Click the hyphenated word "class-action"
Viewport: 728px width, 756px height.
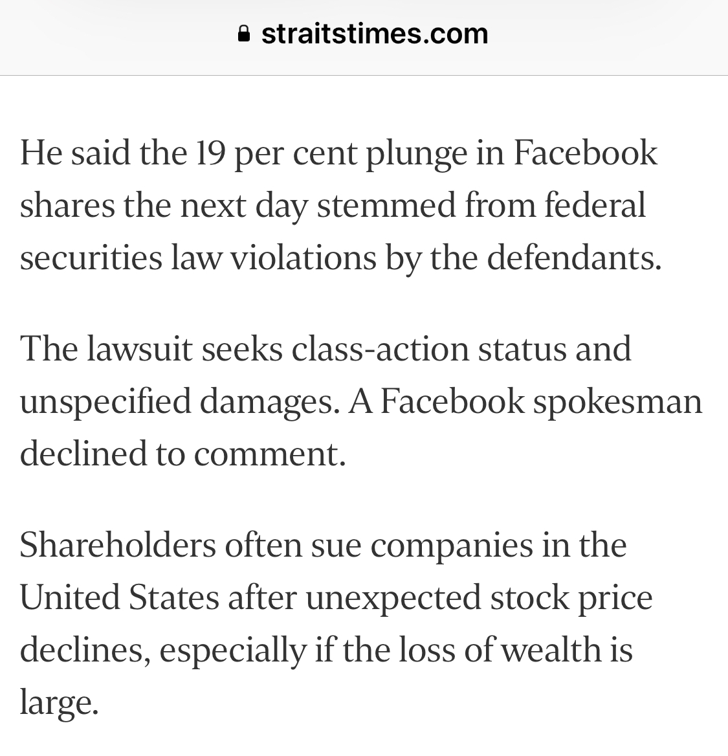[x=381, y=349]
